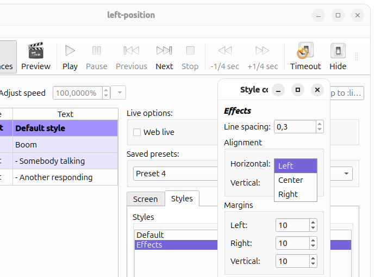This screenshot has height=277, width=375.
Task: Increase the Right margin value
Action: (313, 240)
